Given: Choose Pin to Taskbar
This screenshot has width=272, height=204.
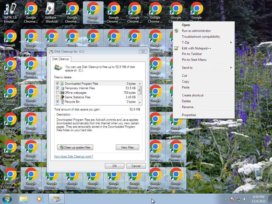Looking at the screenshot, I should point(204,54).
